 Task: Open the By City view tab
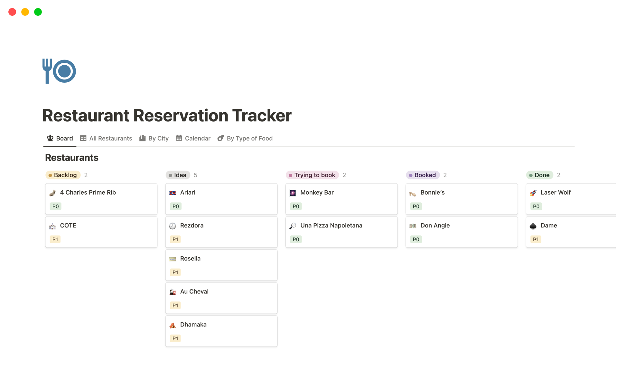tap(154, 138)
